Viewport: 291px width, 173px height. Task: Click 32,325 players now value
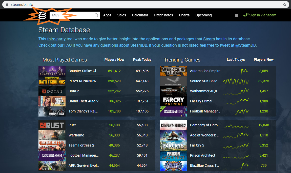pos(263,81)
